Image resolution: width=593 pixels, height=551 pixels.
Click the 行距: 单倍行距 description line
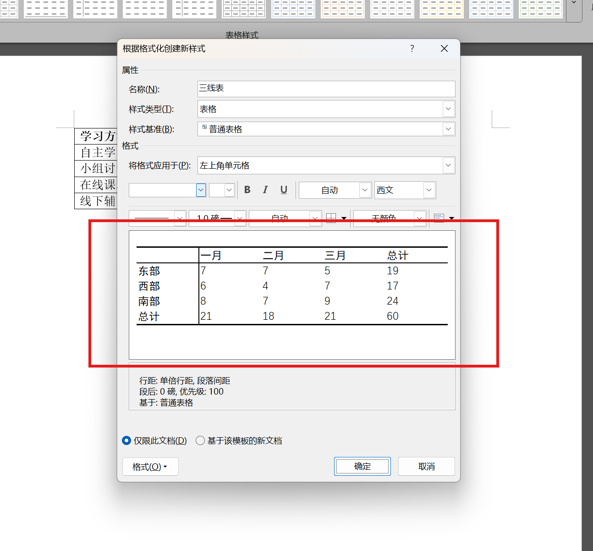coord(185,381)
